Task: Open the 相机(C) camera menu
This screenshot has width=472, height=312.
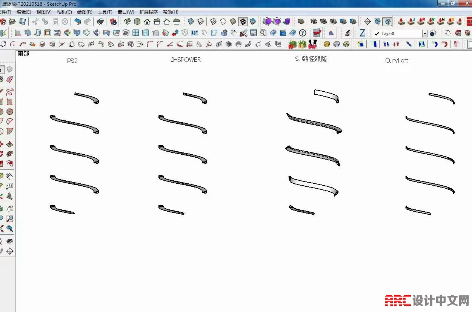Action: pyautogui.click(x=64, y=12)
